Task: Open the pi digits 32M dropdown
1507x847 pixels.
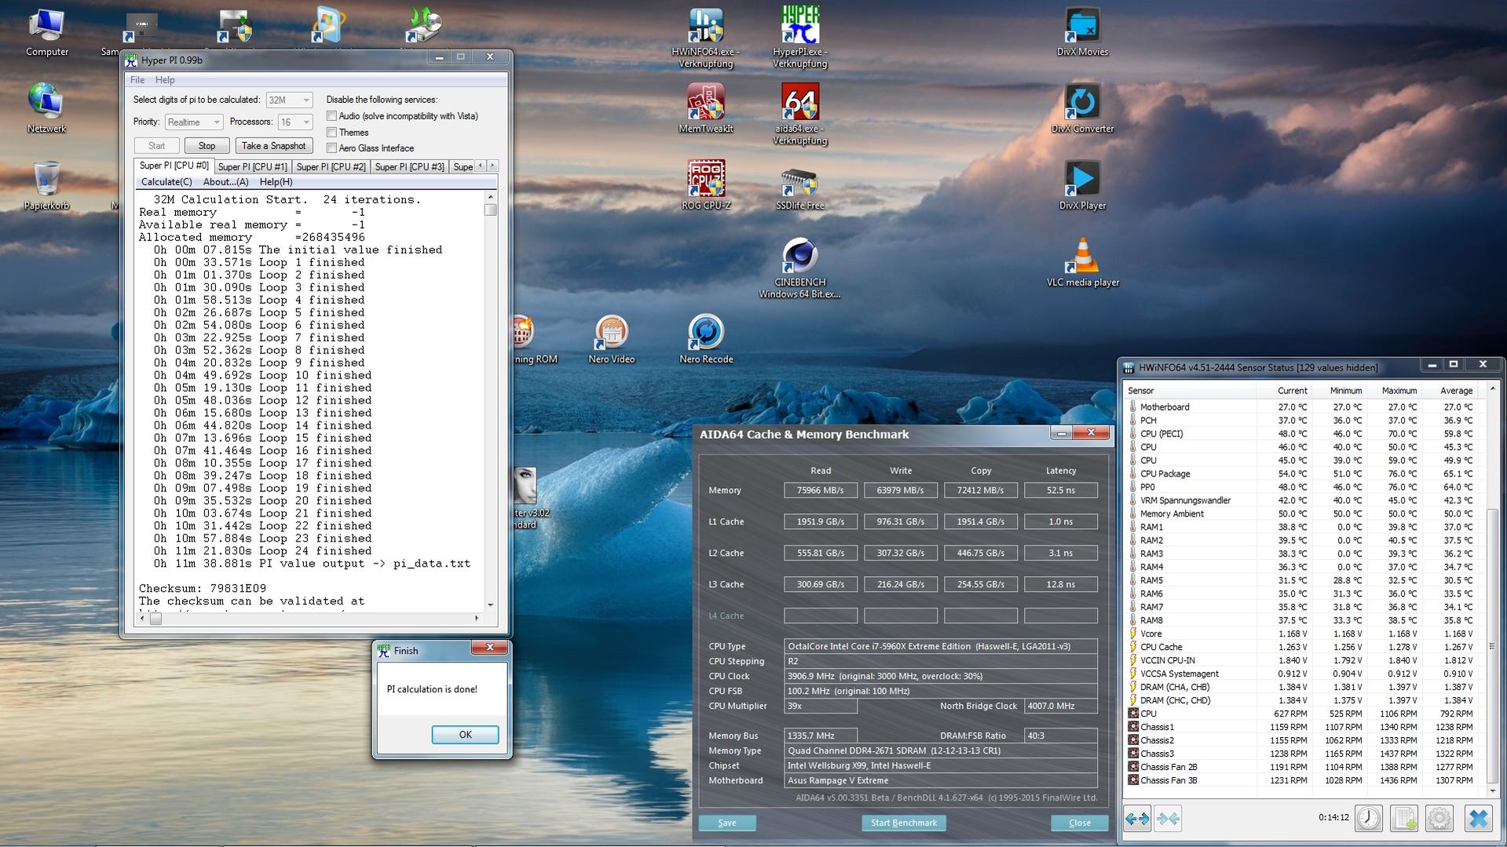Action: pos(289,100)
